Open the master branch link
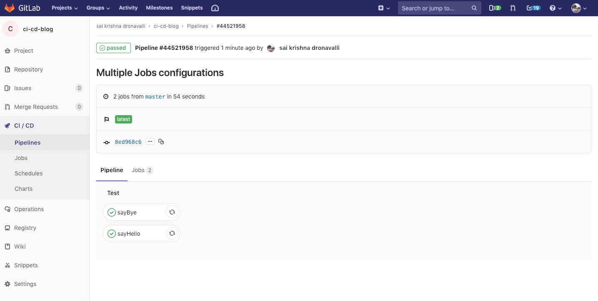This screenshot has width=598, height=301. point(155,96)
